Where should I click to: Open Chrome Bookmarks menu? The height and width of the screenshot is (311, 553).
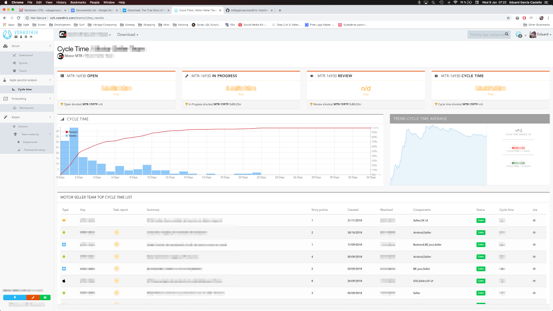(x=78, y=2)
